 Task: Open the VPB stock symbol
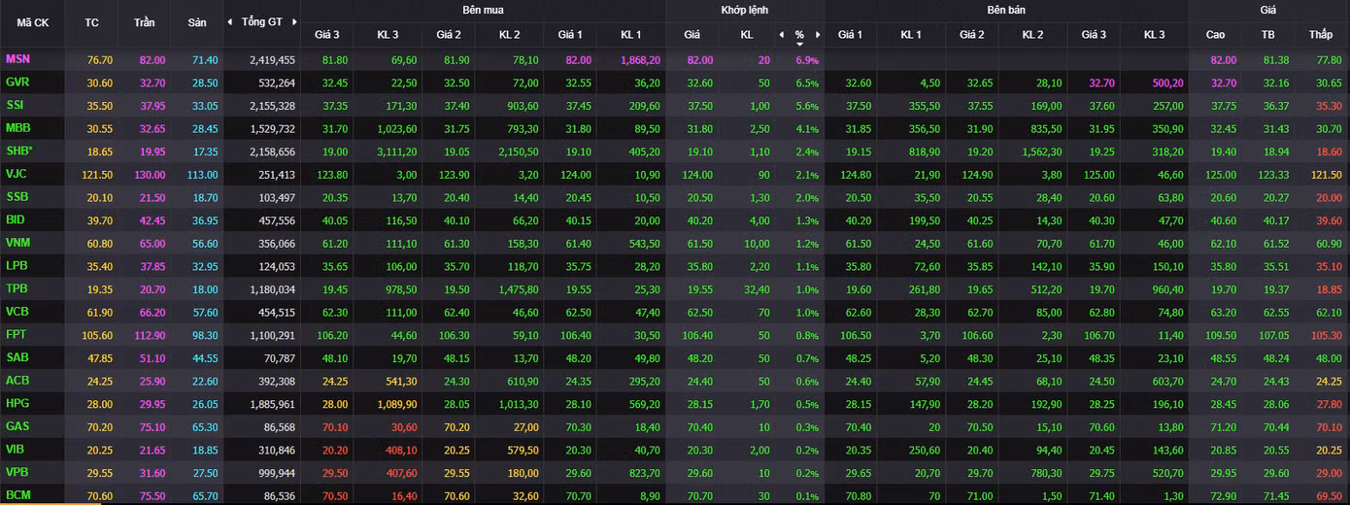coord(16,471)
